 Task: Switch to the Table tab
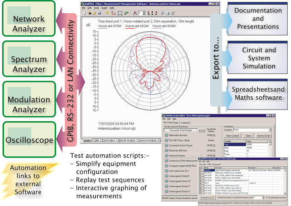coord(96,140)
